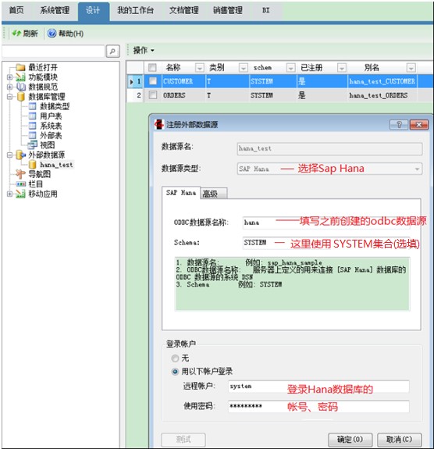Tick the checkbox for the ORDERS row

click(153, 95)
